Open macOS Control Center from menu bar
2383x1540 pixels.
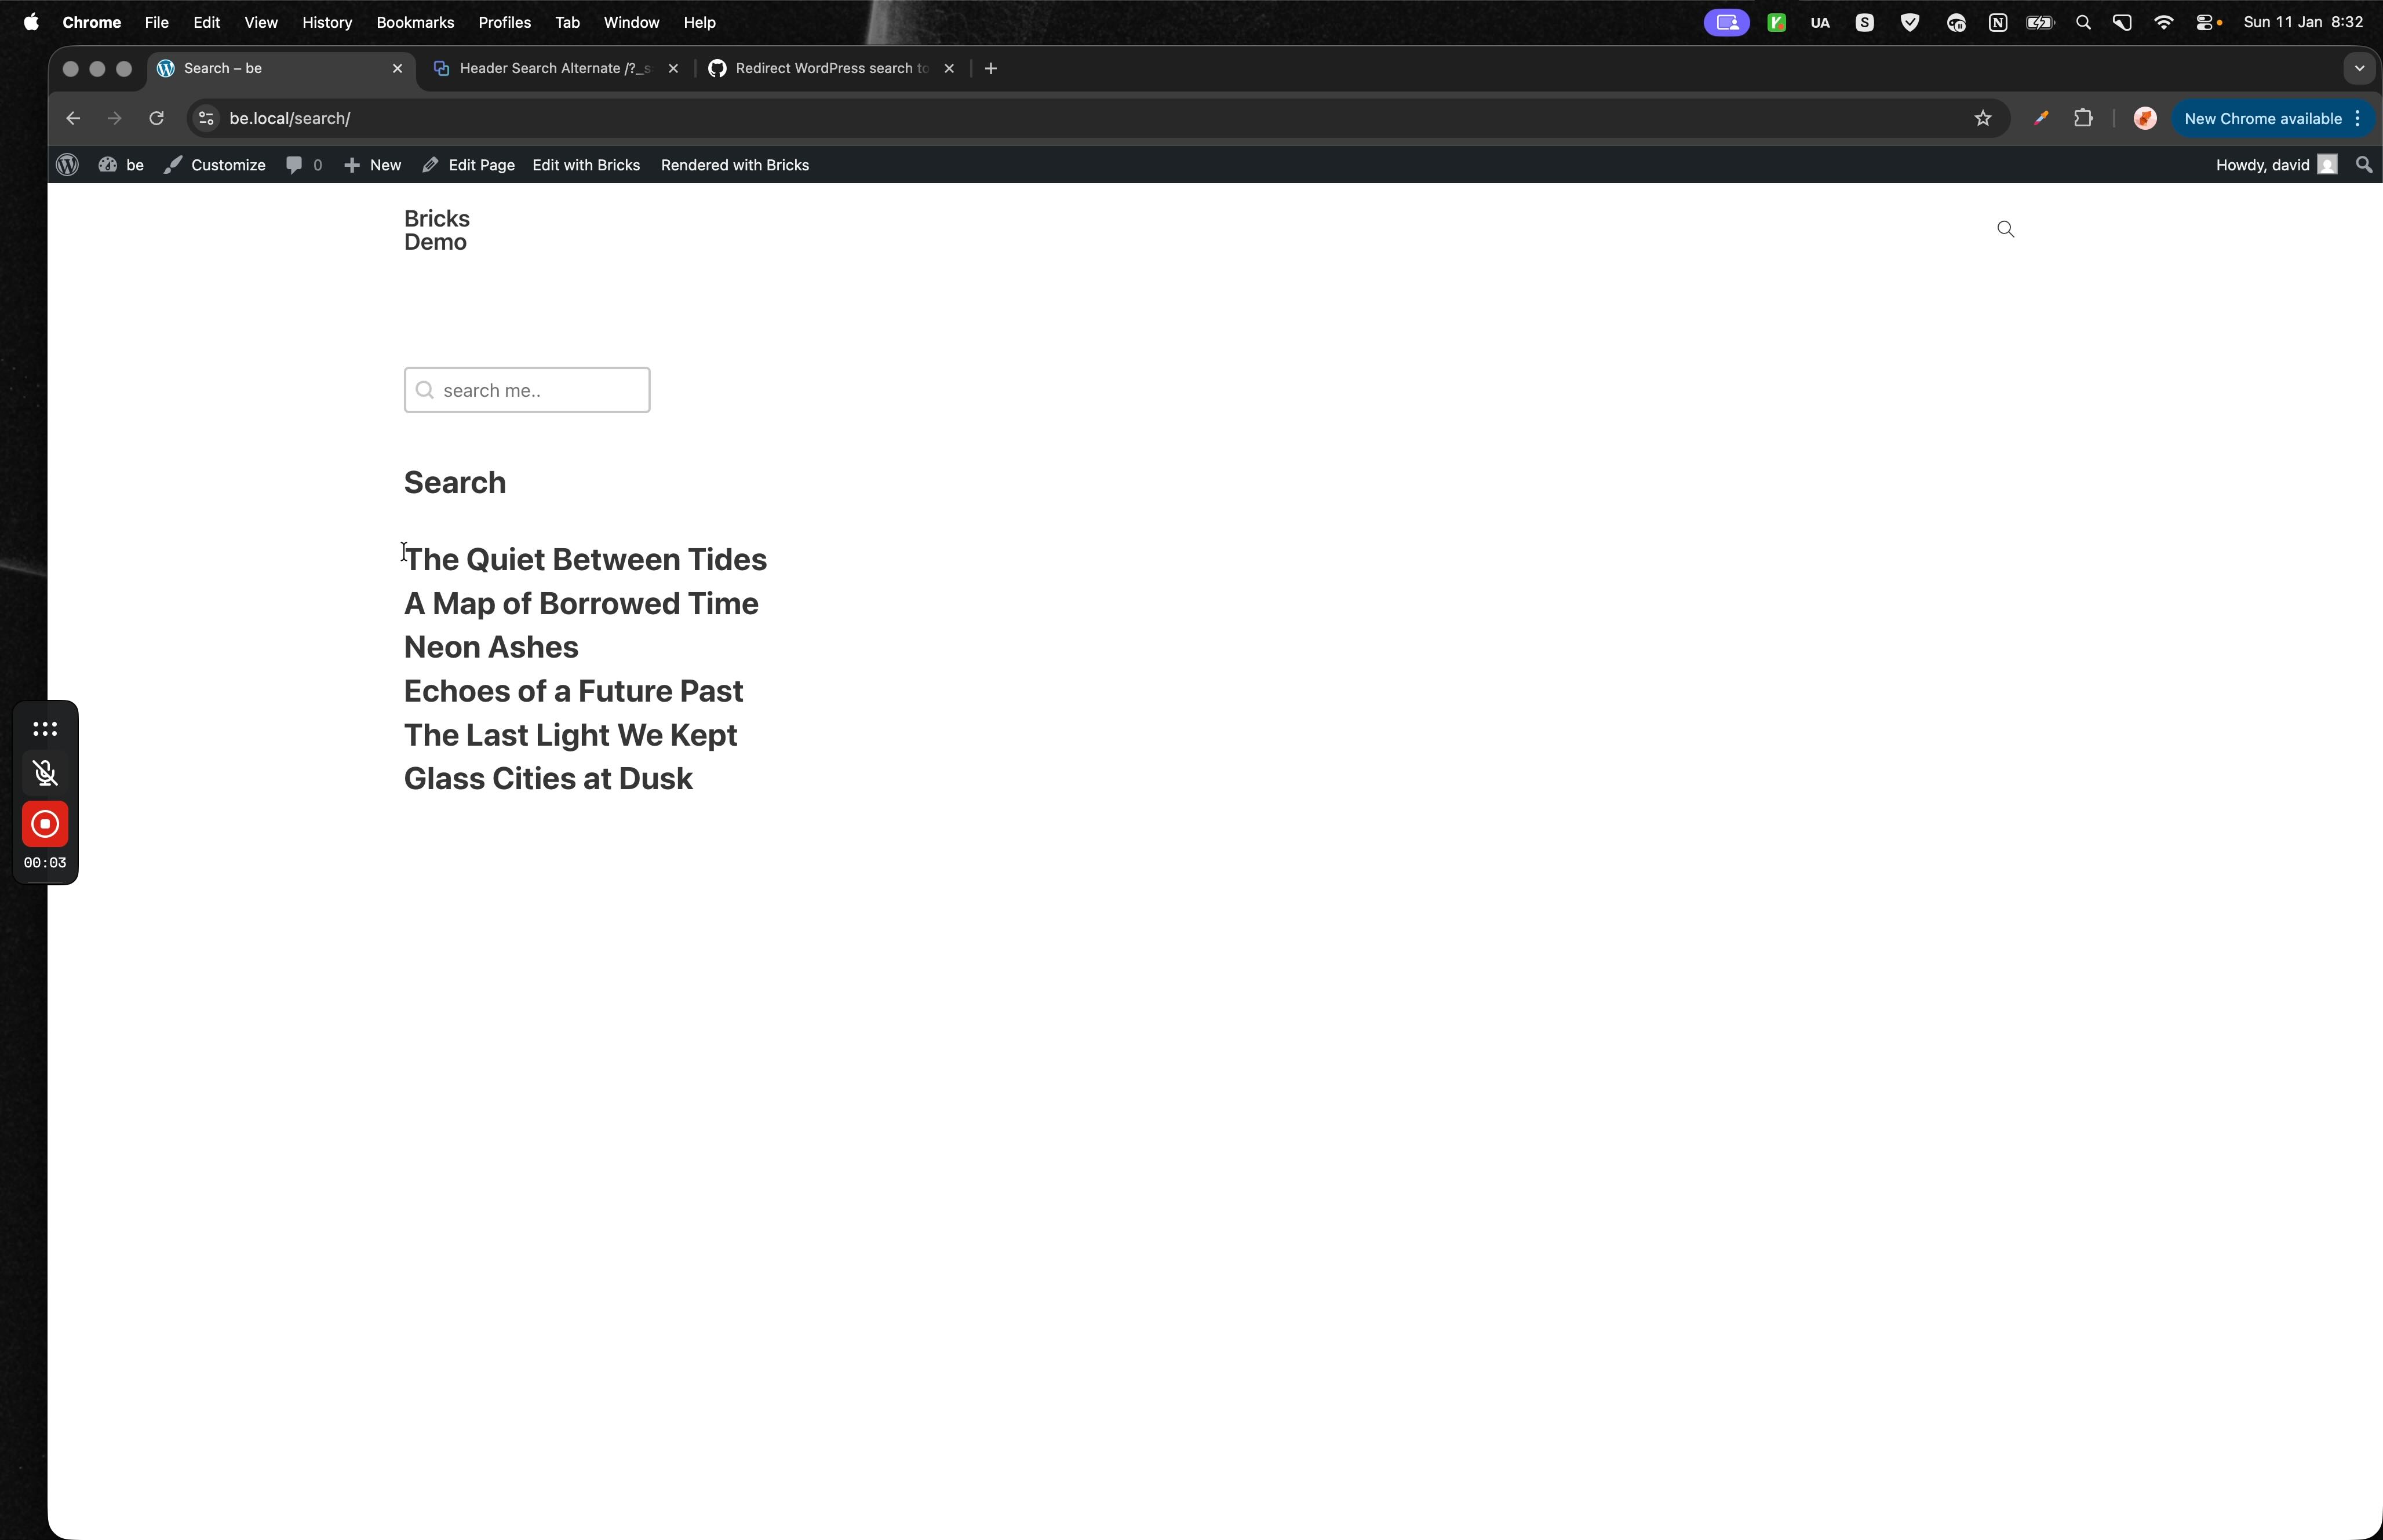[x=2205, y=22]
